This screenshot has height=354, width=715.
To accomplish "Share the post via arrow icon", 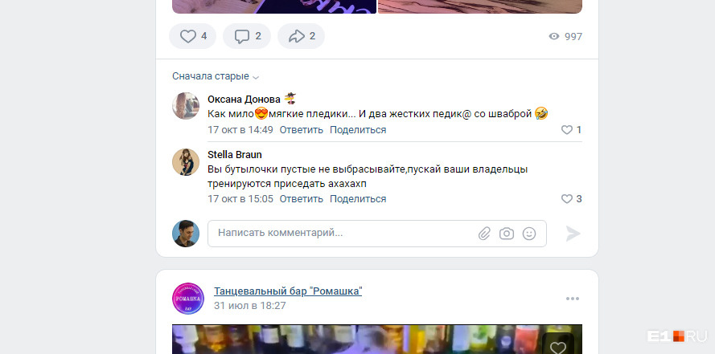I will 301,36.
